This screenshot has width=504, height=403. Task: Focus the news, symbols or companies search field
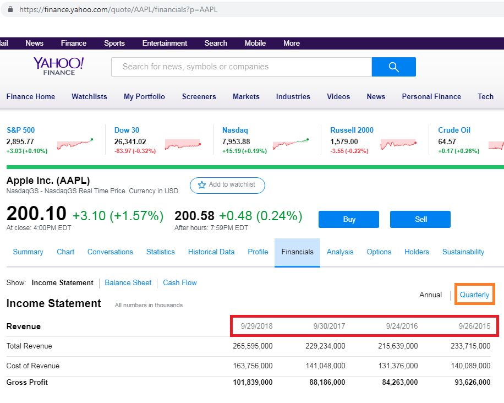point(242,67)
